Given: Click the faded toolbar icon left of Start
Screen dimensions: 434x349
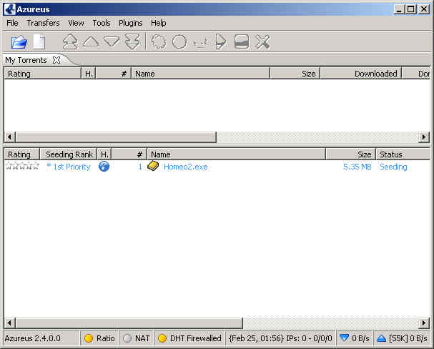Looking at the screenshot, I should point(201,43).
